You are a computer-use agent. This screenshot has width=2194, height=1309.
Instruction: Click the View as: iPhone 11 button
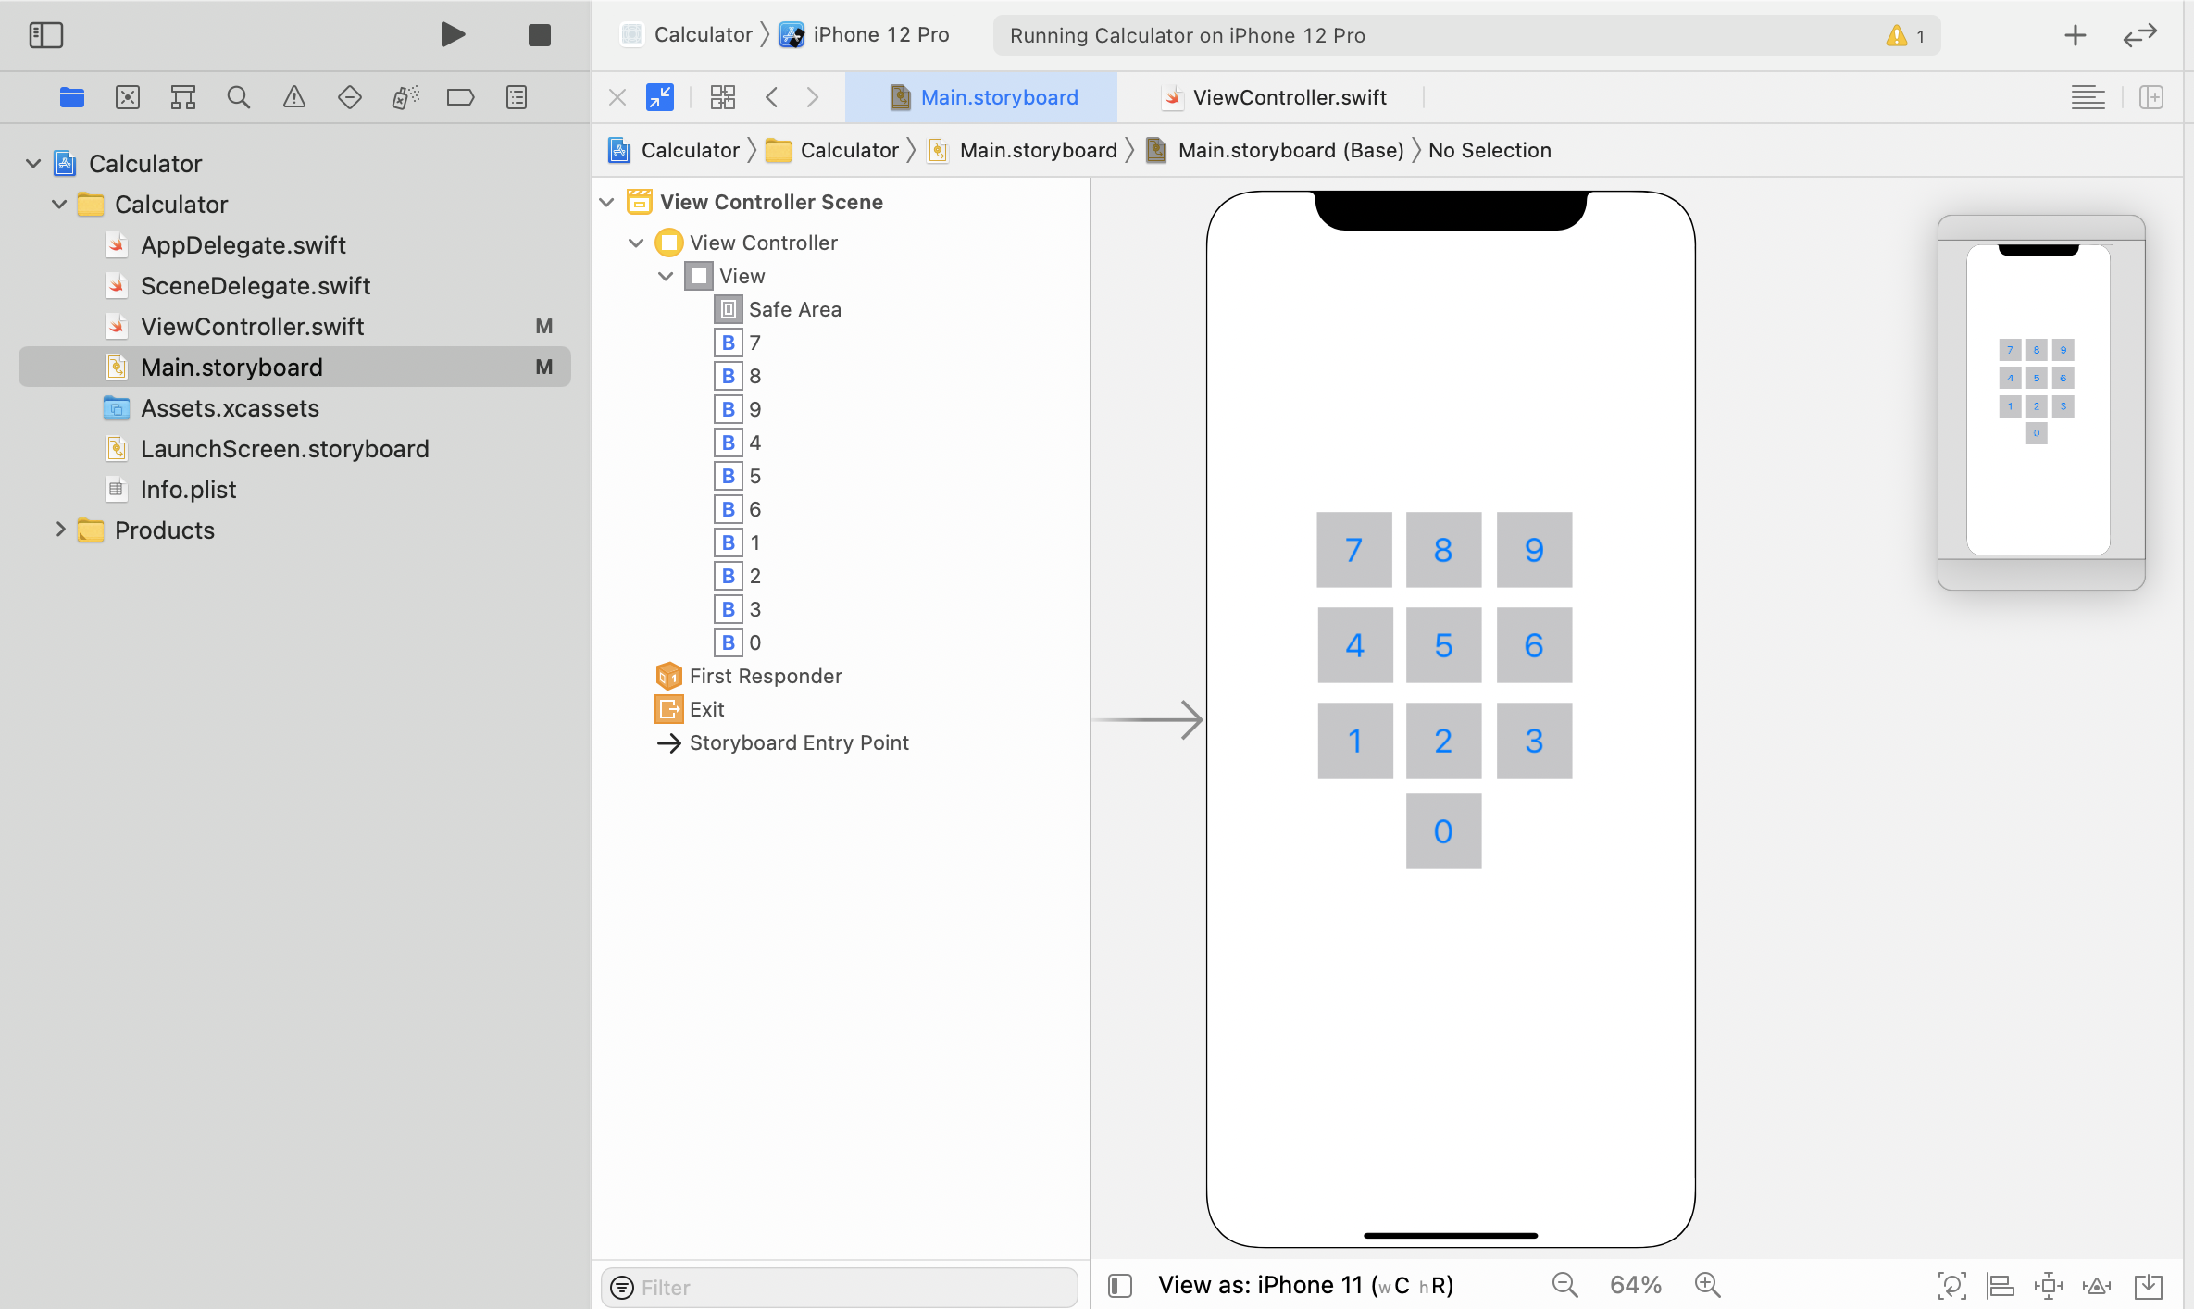1305,1285
